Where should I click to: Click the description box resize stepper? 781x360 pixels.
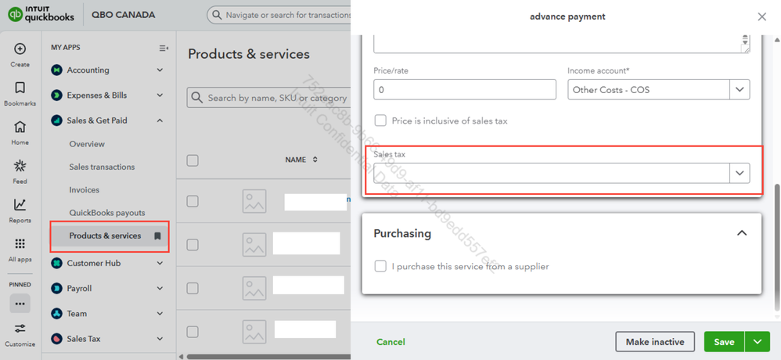point(745,39)
